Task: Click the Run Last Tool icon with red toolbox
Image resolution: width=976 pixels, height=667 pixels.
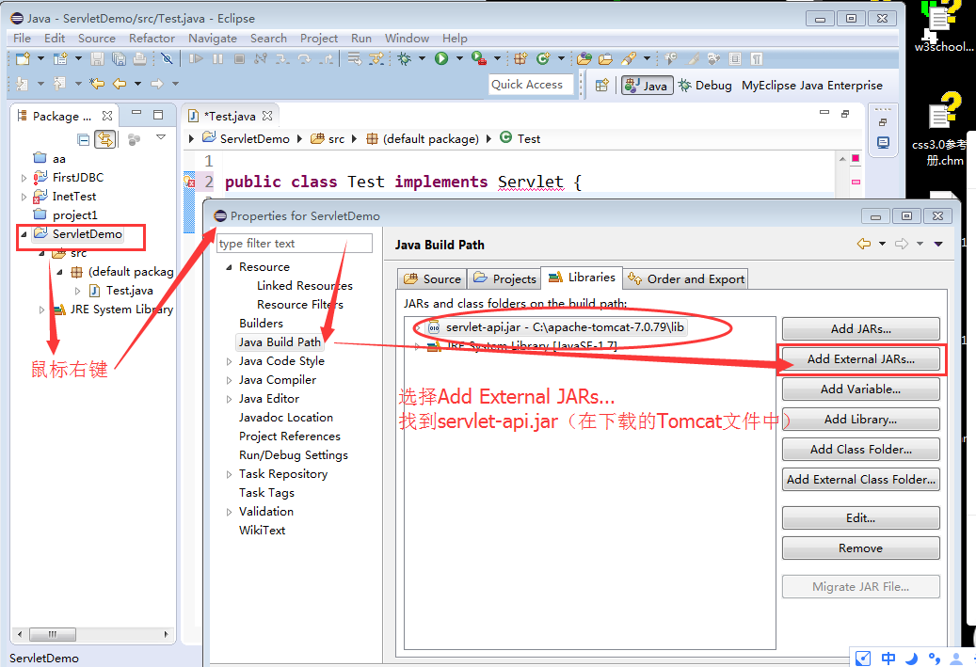Action: coord(479,59)
